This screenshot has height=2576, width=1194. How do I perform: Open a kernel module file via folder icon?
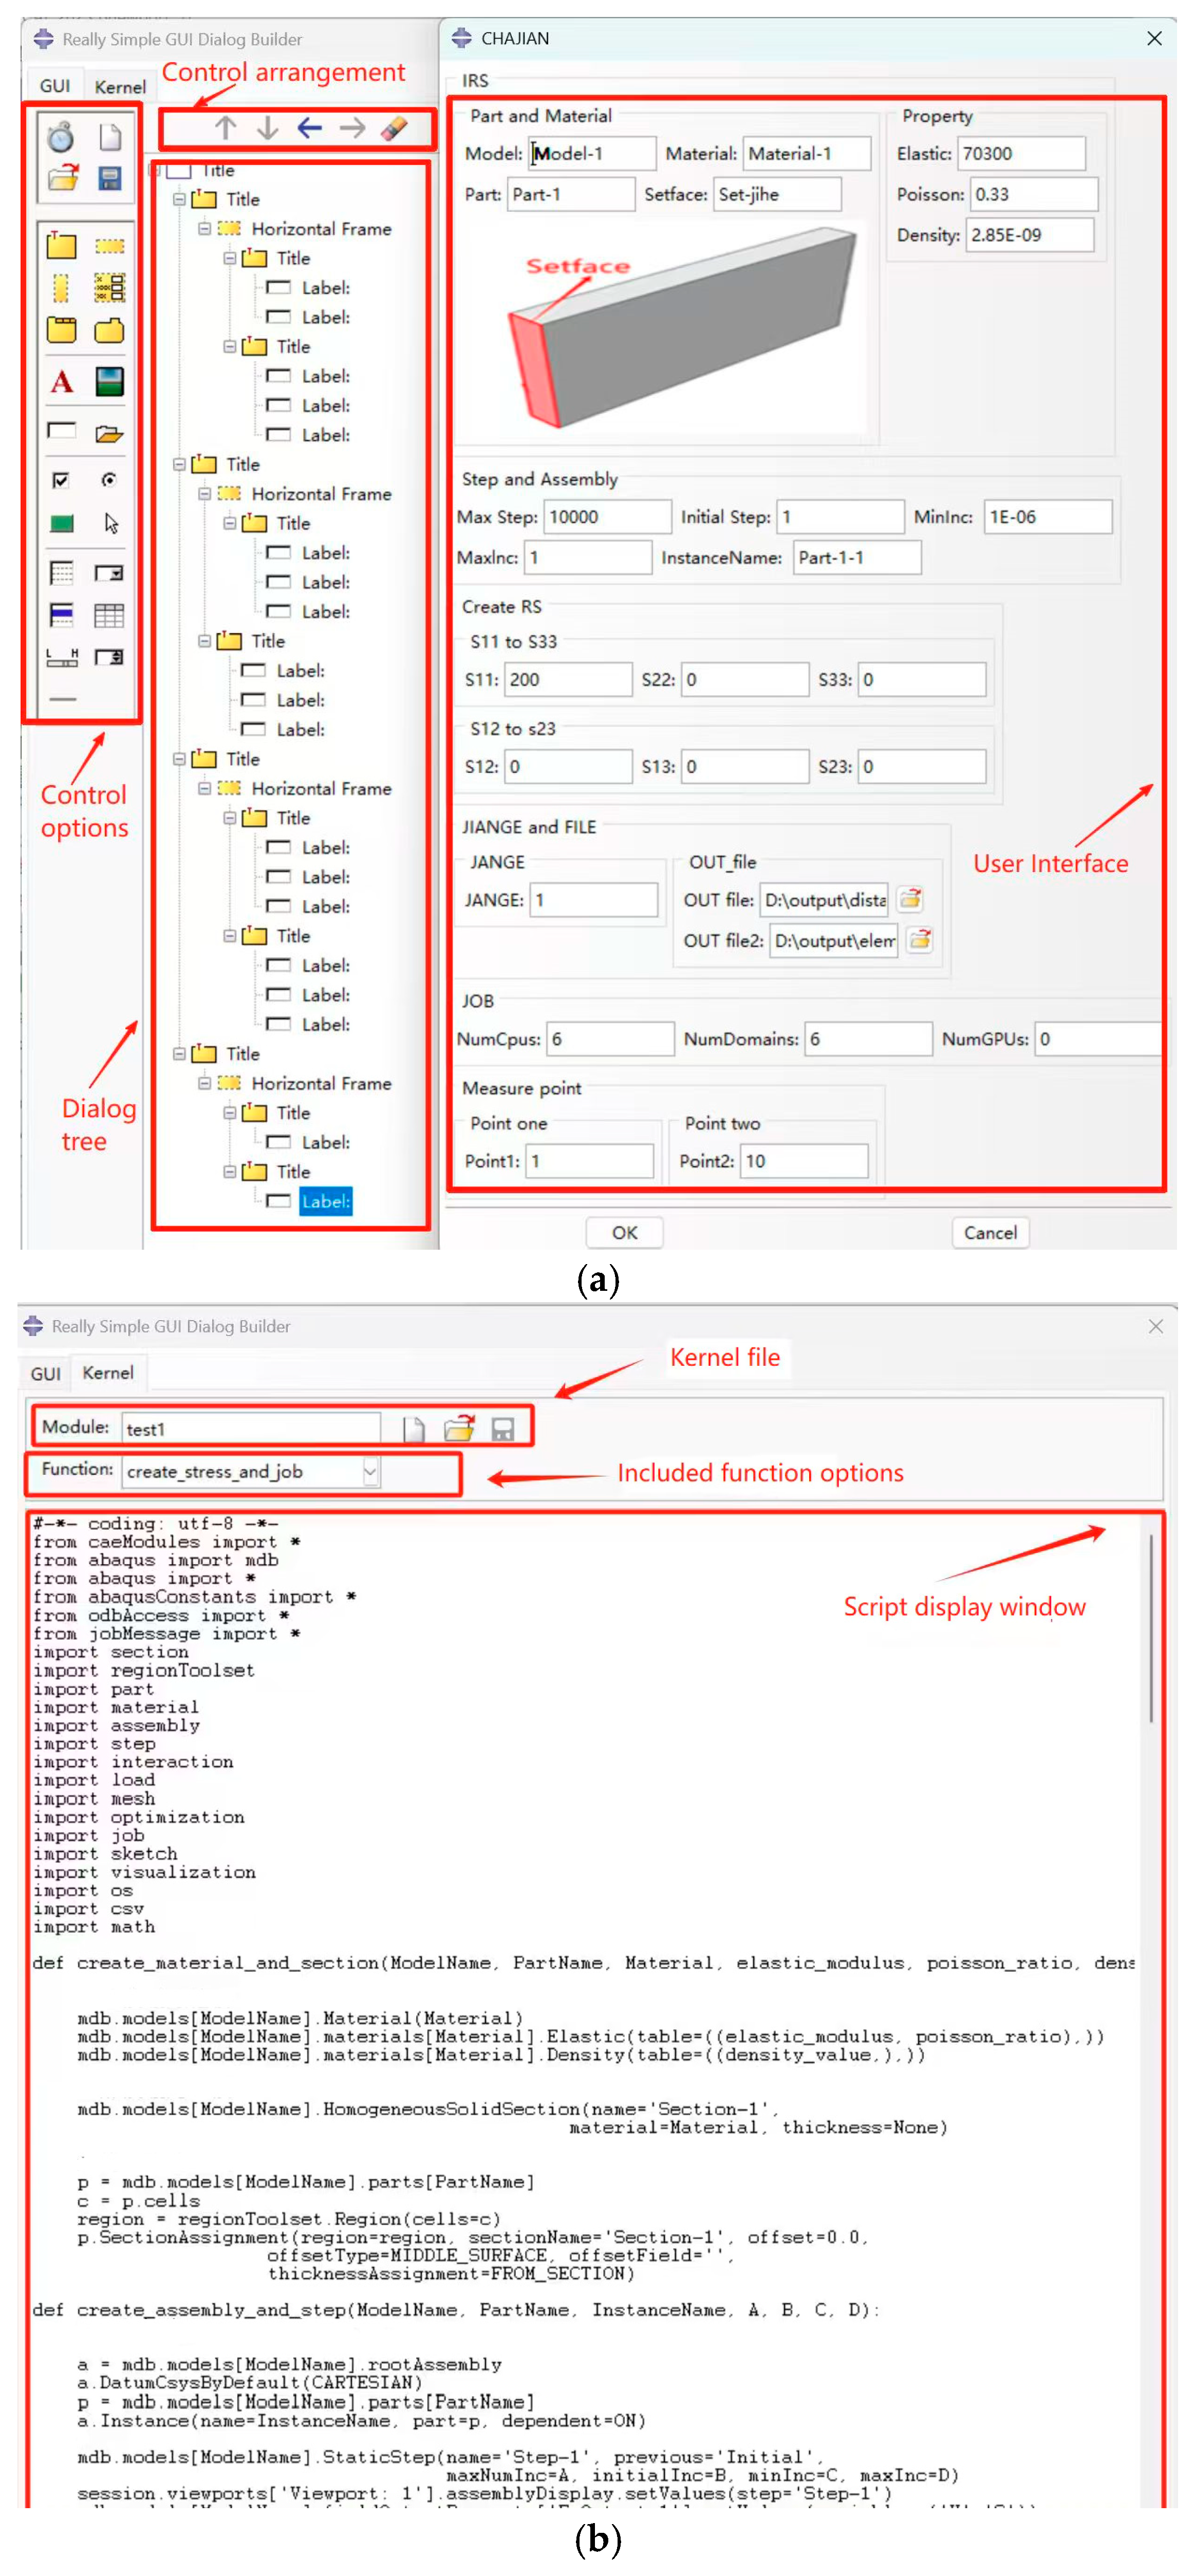tap(460, 1428)
